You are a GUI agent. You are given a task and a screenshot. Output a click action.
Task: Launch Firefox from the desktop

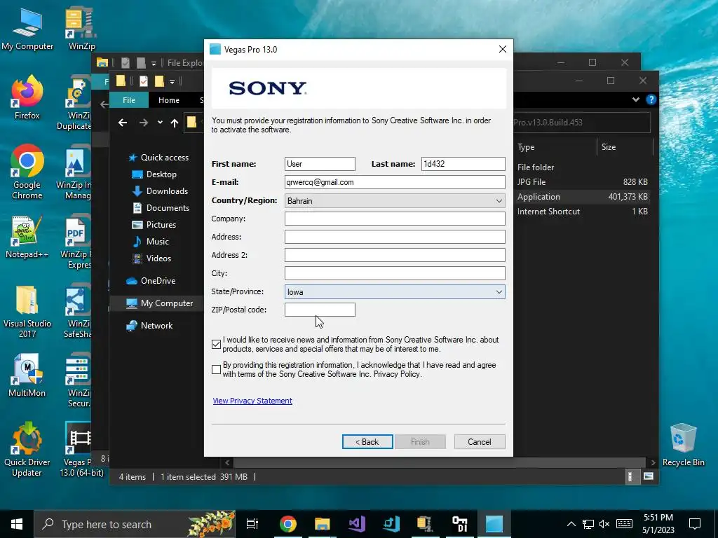(27, 97)
